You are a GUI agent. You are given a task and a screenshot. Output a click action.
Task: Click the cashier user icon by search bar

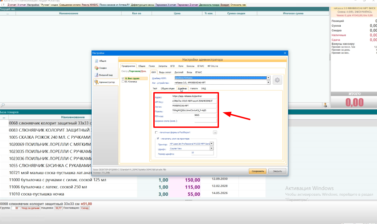tap(325, 105)
